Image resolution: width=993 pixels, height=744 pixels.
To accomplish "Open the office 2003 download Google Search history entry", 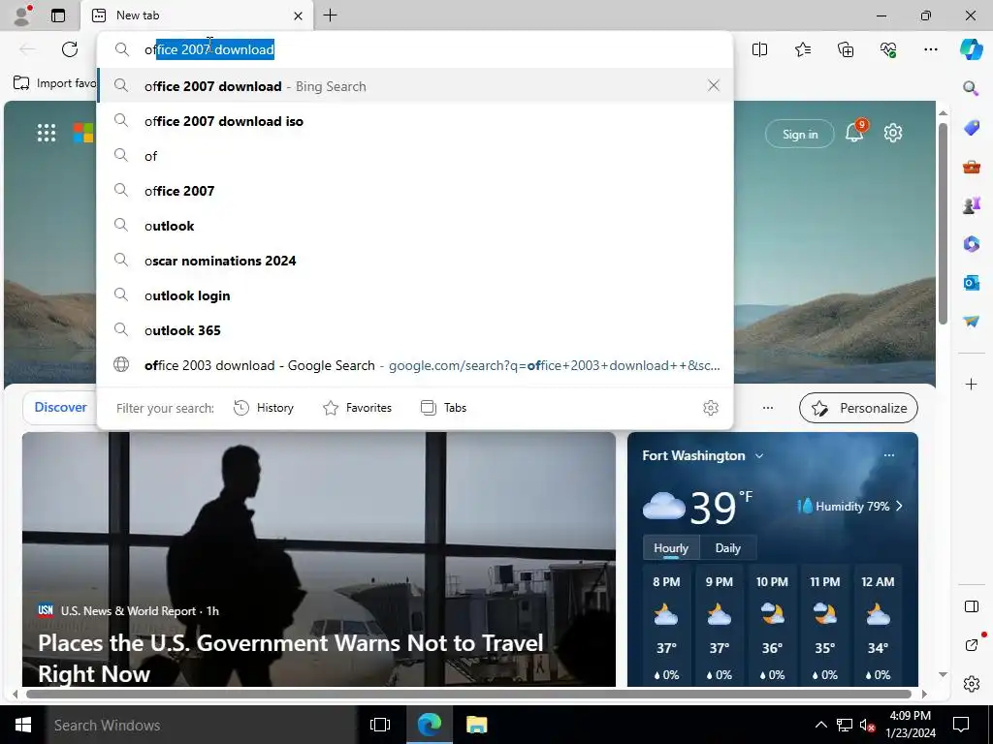I will pyautogui.click(x=415, y=365).
